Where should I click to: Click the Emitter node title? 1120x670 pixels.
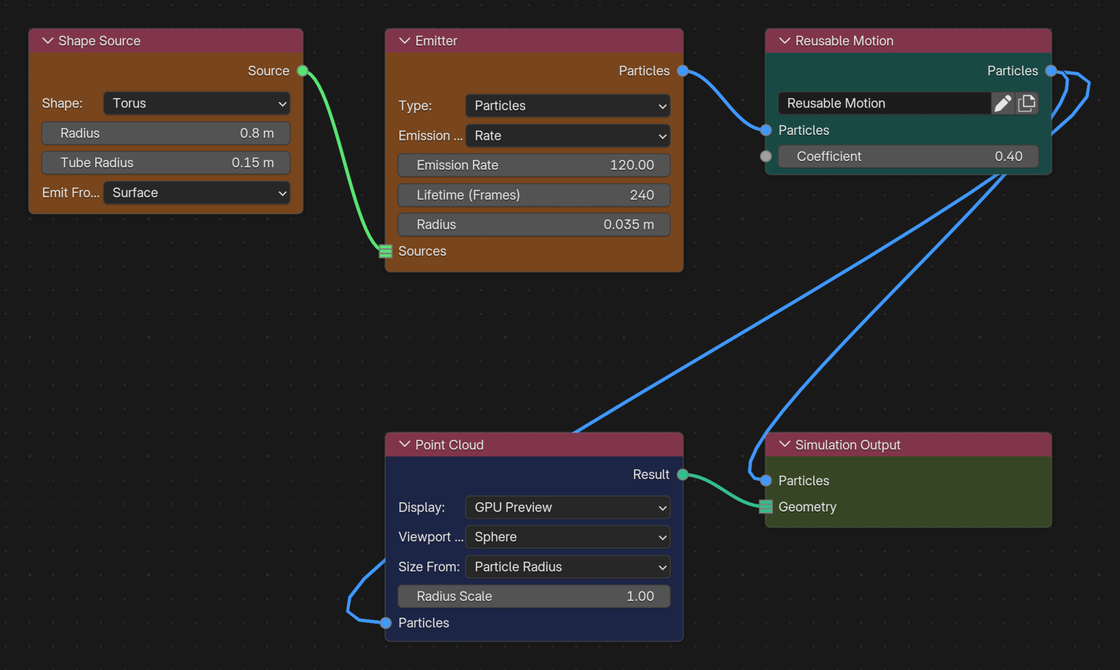coord(436,41)
